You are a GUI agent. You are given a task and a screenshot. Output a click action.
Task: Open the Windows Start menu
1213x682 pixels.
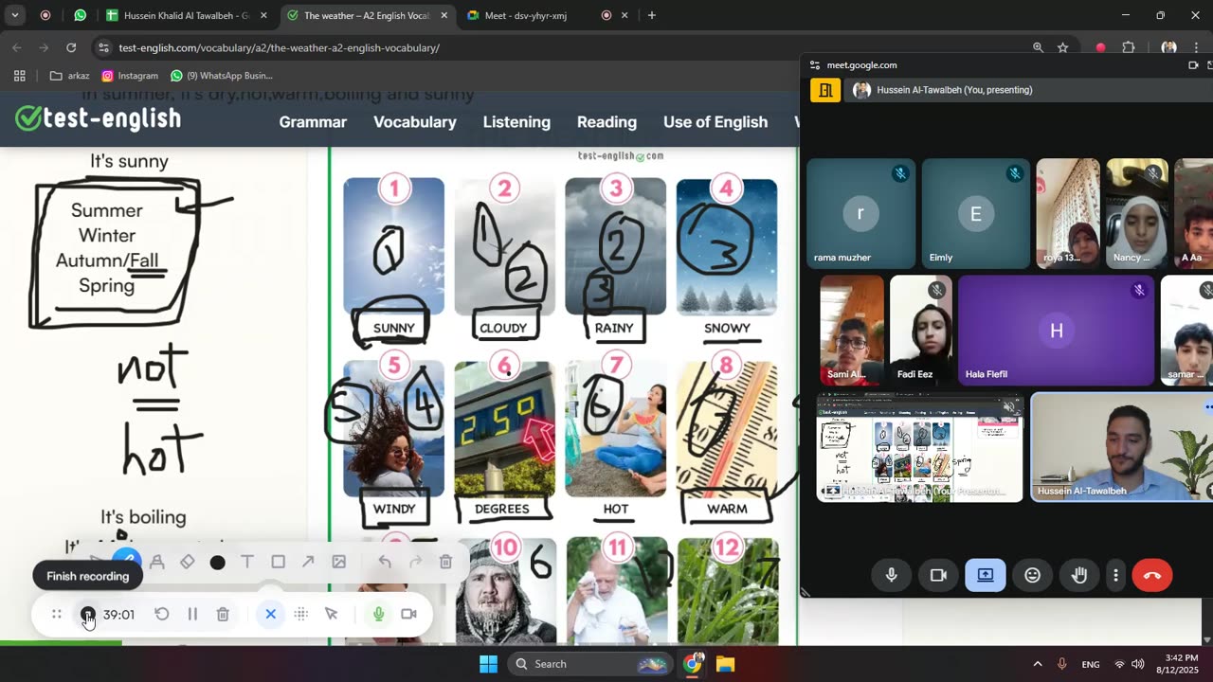pyautogui.click(x=488, y=664)
